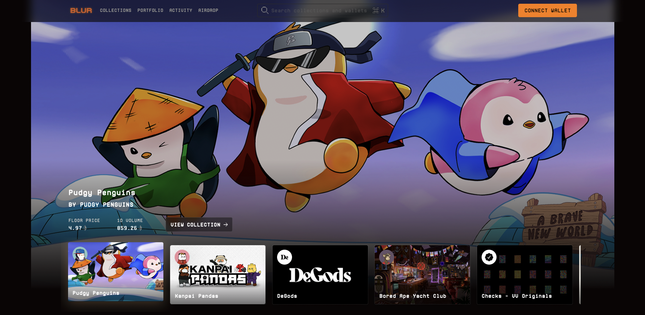Click the 'BY PUDGY PENGUINS' creator link
This screenshot has width=645, height=315.
click(101, 205)
